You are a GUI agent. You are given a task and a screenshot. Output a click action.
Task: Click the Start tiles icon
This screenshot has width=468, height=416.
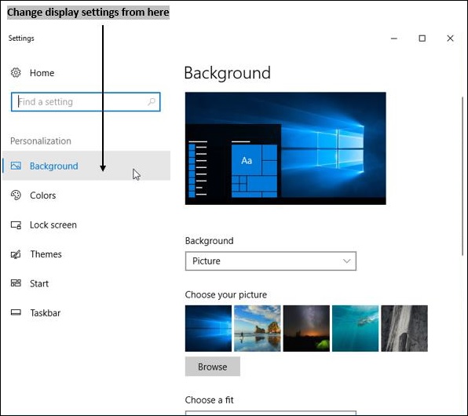pyautogui.click(x=16, y=283)
